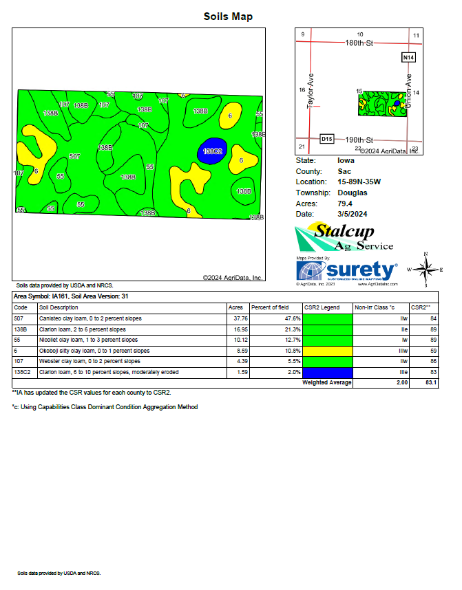Click the State value Iowa
This screenshot has height=590, width=462.
[346, 161]
